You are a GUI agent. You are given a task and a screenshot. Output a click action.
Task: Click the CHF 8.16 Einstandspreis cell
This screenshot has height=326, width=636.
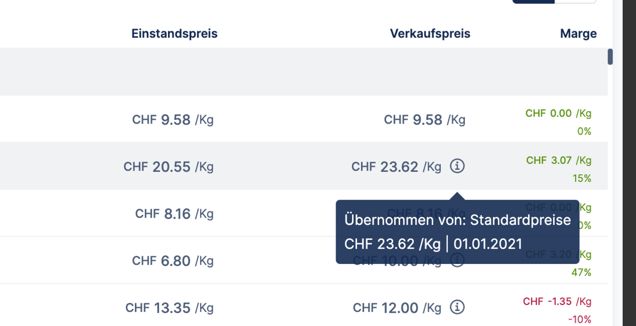click(174, 214)
